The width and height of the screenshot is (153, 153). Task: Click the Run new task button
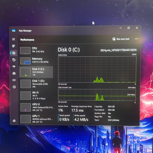[121, 39]
